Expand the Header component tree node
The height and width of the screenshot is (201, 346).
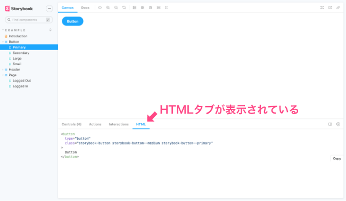(14, 69)
